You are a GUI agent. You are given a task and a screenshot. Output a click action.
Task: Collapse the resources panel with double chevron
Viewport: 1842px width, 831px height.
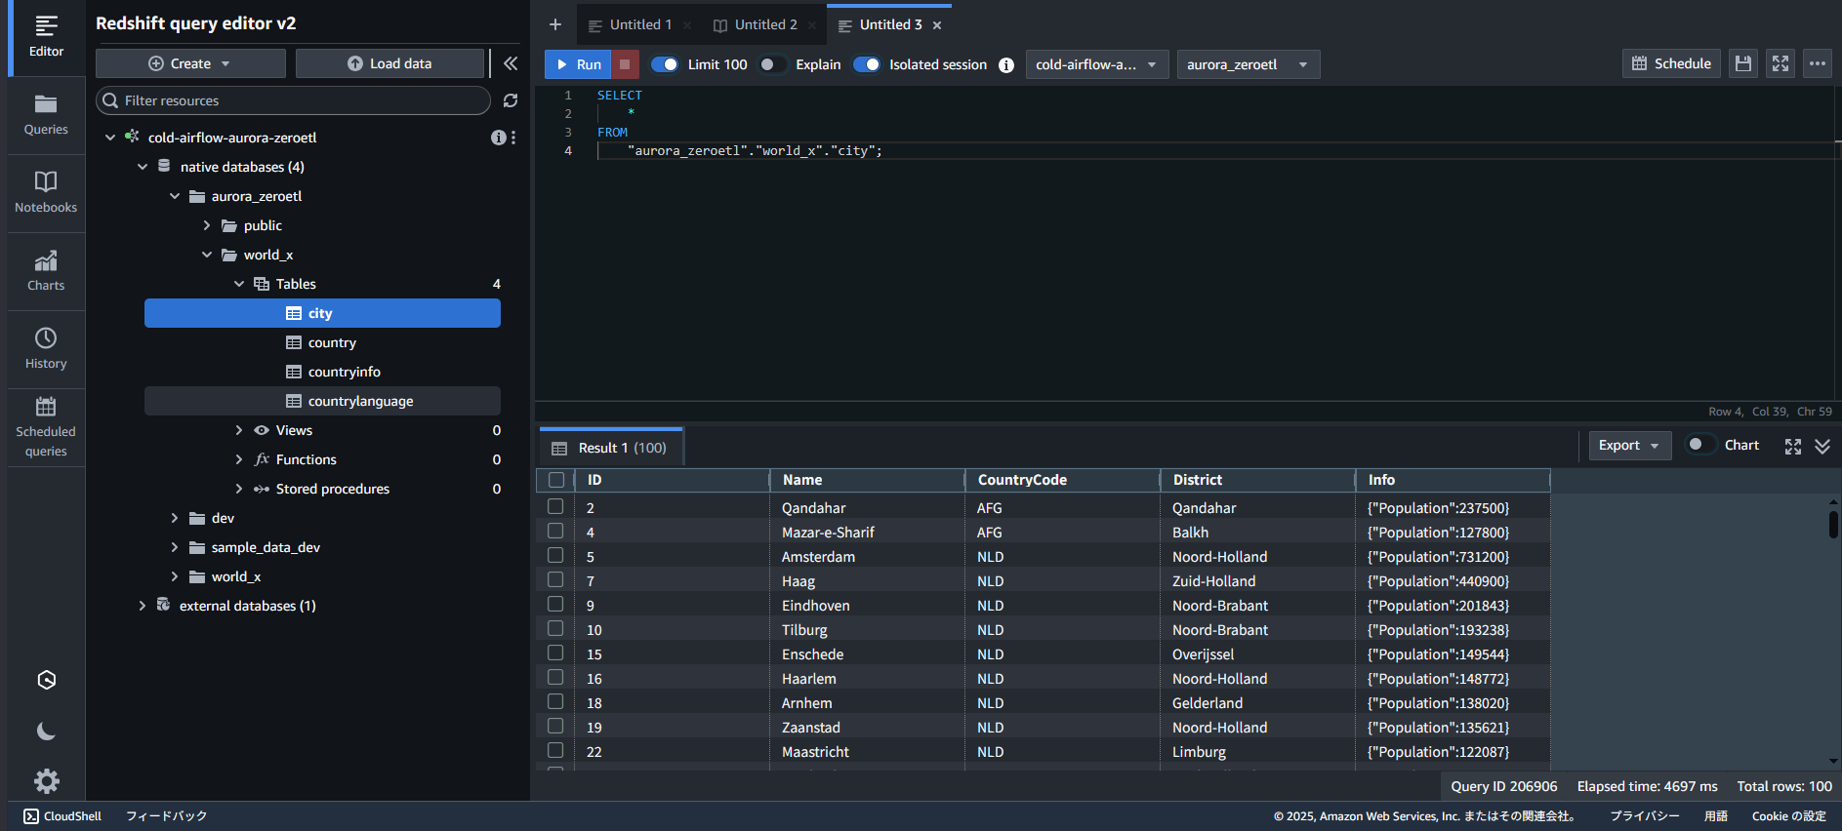(511, 63)
